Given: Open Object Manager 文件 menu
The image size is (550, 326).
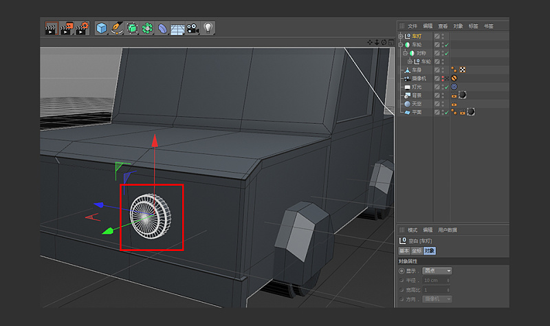Looking at the screenshot, I should click(x=412, y=26).
